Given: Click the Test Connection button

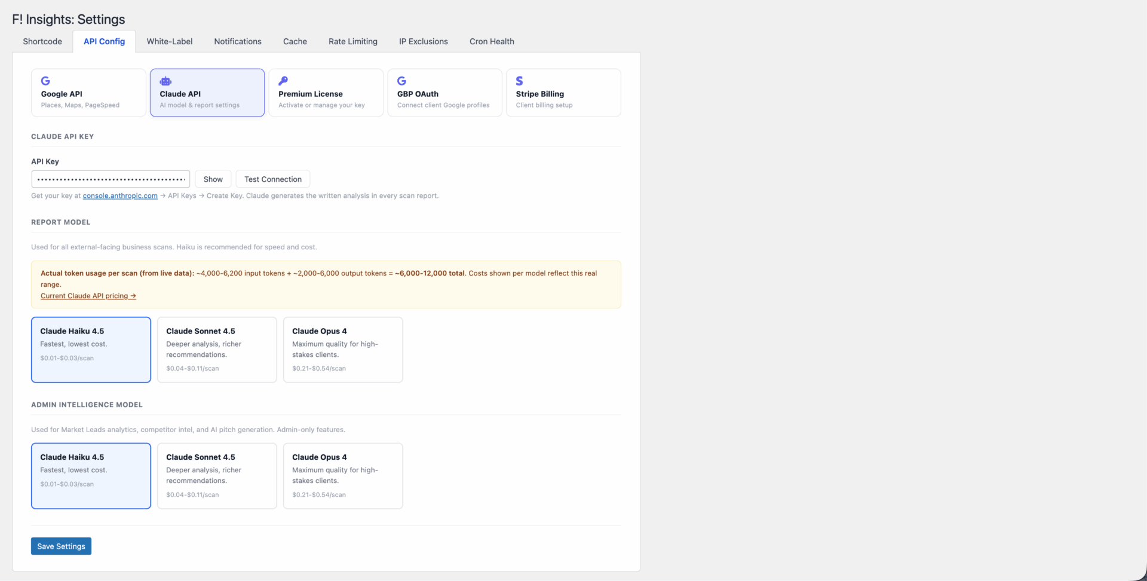Looking at the screenshot, I should pos(273,179).
